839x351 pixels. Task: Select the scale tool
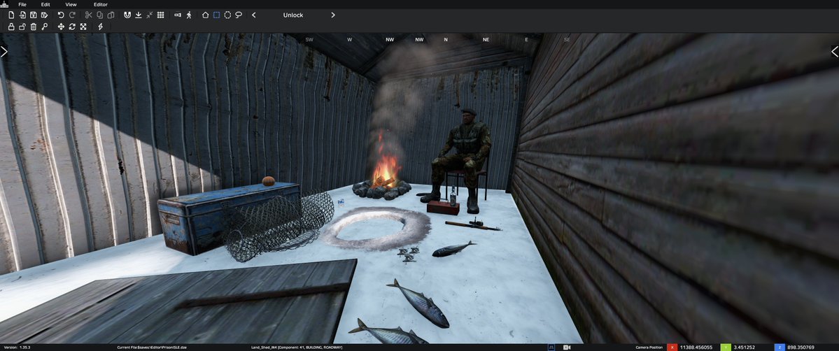click(83, 27)
